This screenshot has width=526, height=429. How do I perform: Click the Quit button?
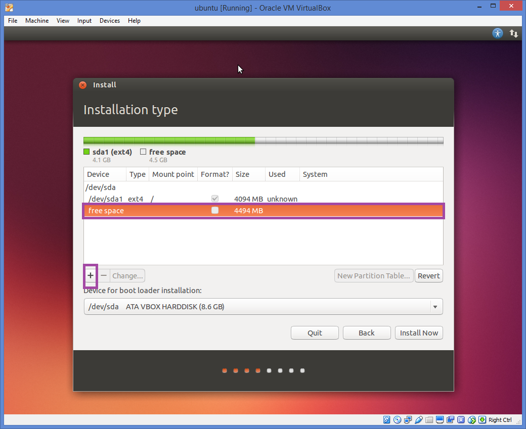pos(315,333)
